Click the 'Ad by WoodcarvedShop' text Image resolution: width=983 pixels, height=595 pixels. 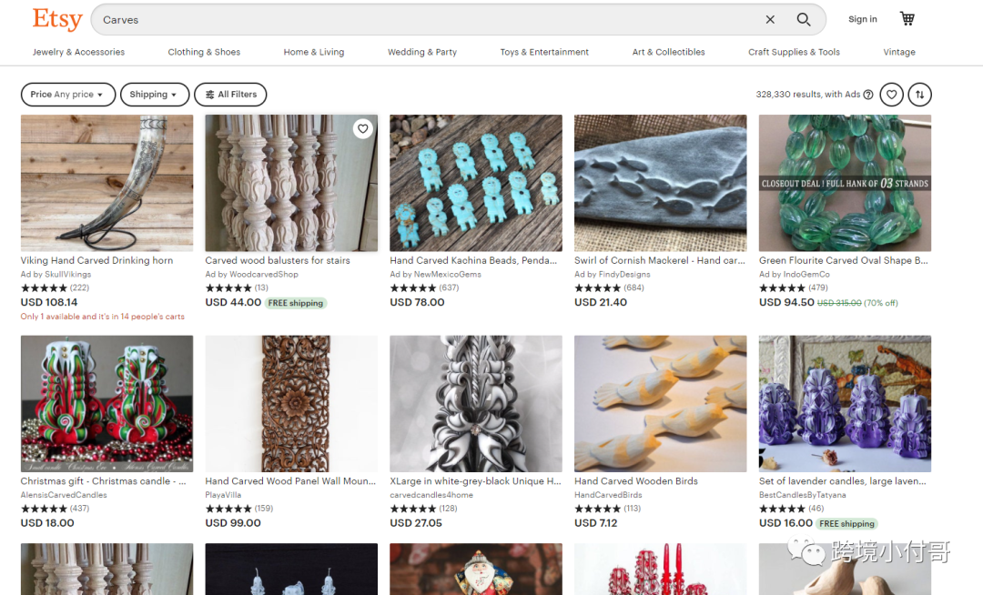pos(251,275)
